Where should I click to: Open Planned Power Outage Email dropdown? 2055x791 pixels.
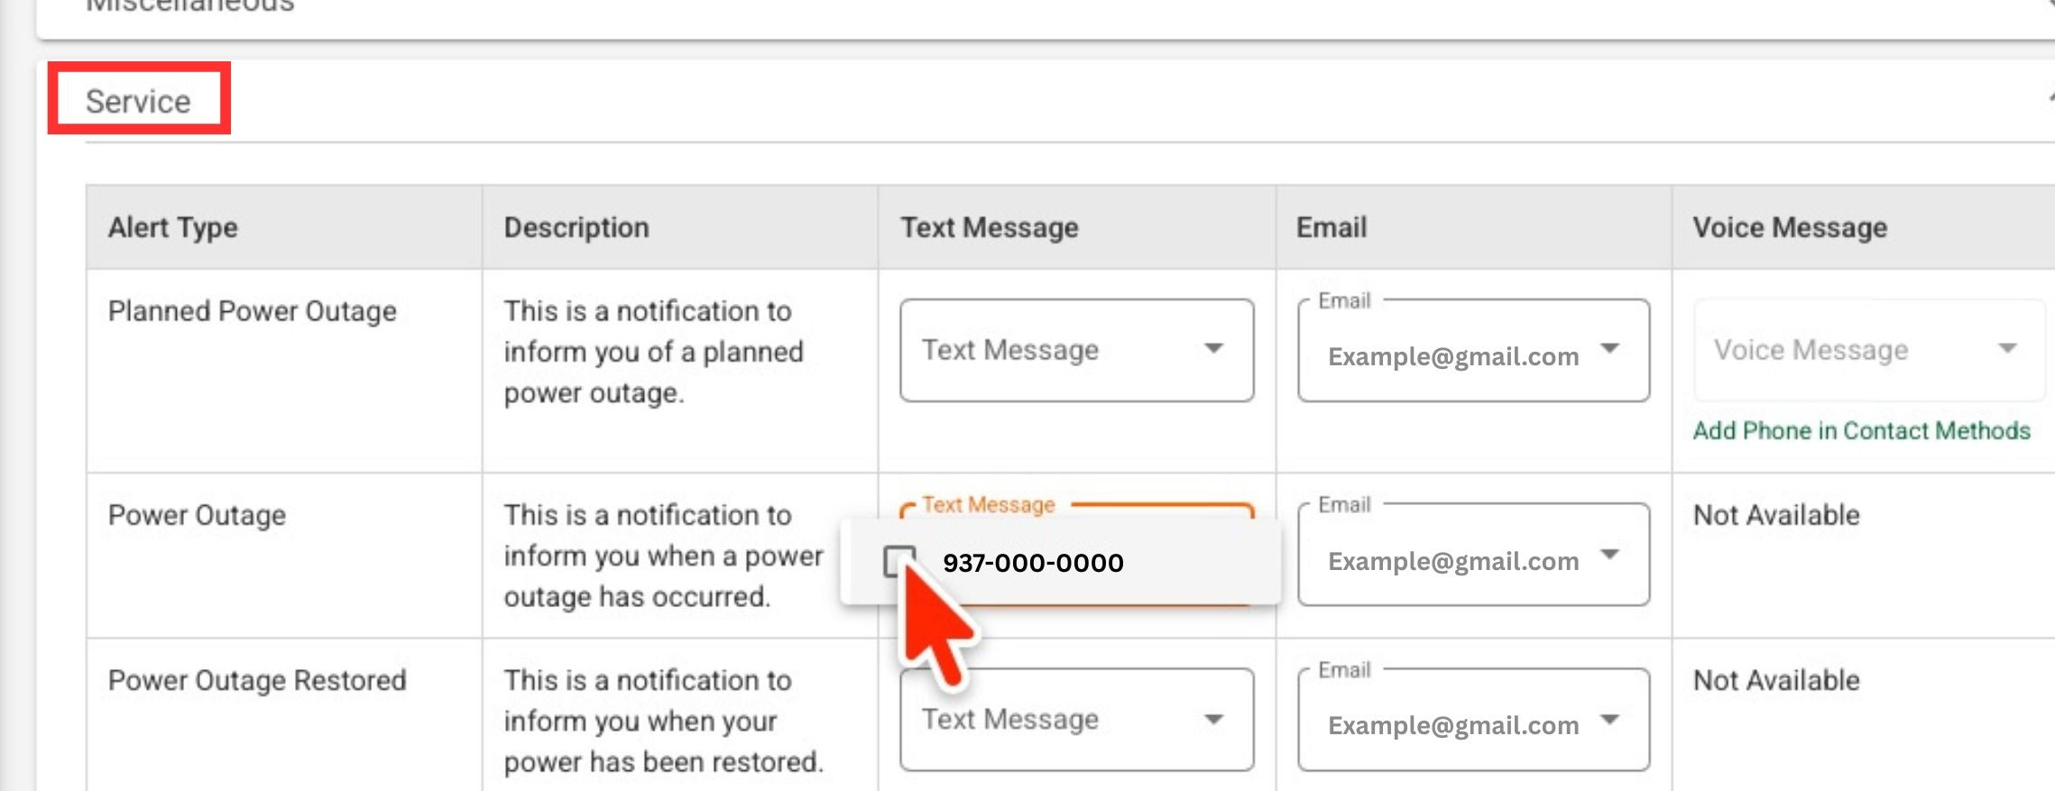tap(1473, 350)
